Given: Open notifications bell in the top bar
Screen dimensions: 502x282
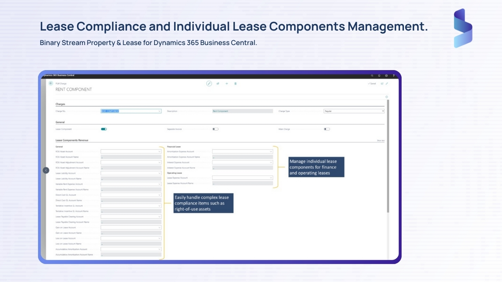Looking at the screenshot, I should click(x=379, y=75).
